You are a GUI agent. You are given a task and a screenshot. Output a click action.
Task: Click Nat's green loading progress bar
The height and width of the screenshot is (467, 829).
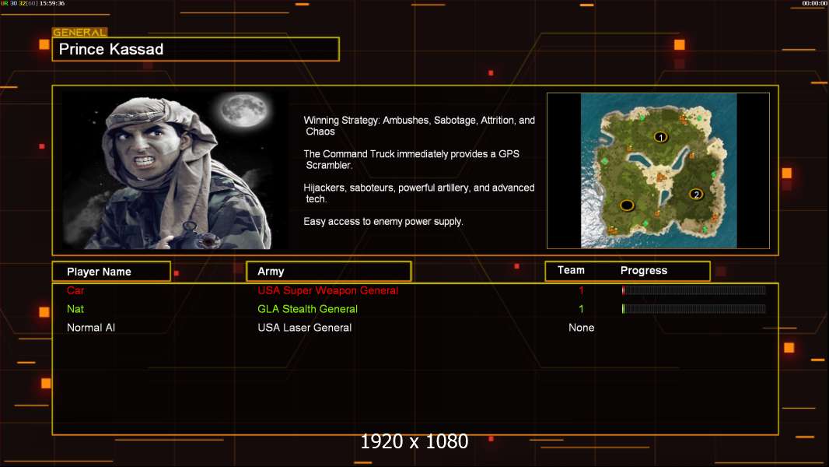(x=694, y=308)
